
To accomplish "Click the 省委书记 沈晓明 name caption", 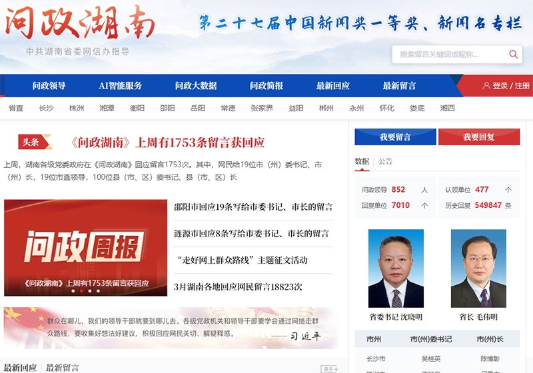I will coord(396,317).
